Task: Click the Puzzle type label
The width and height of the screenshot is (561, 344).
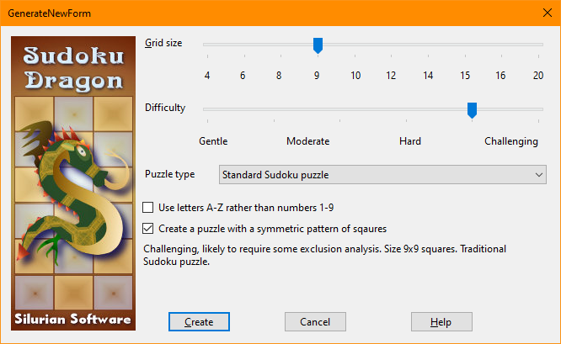Action: [x=170, y=174]
